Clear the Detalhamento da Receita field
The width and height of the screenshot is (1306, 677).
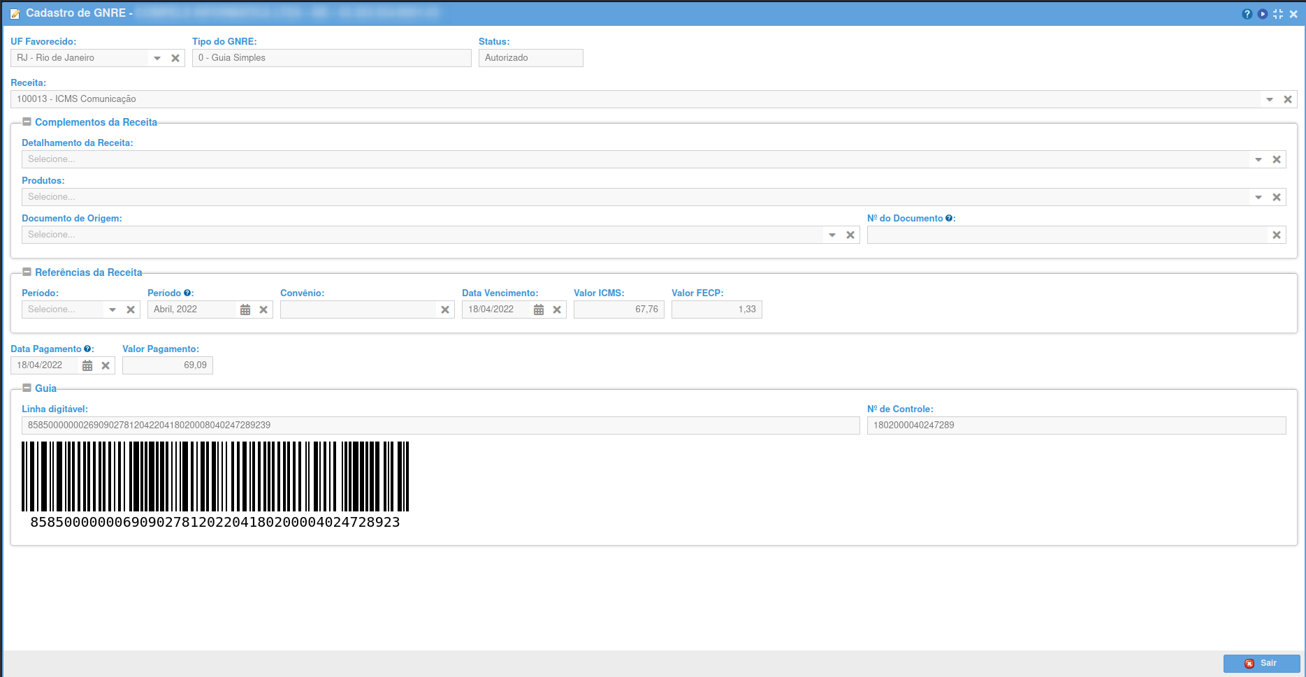[1277, 159]
